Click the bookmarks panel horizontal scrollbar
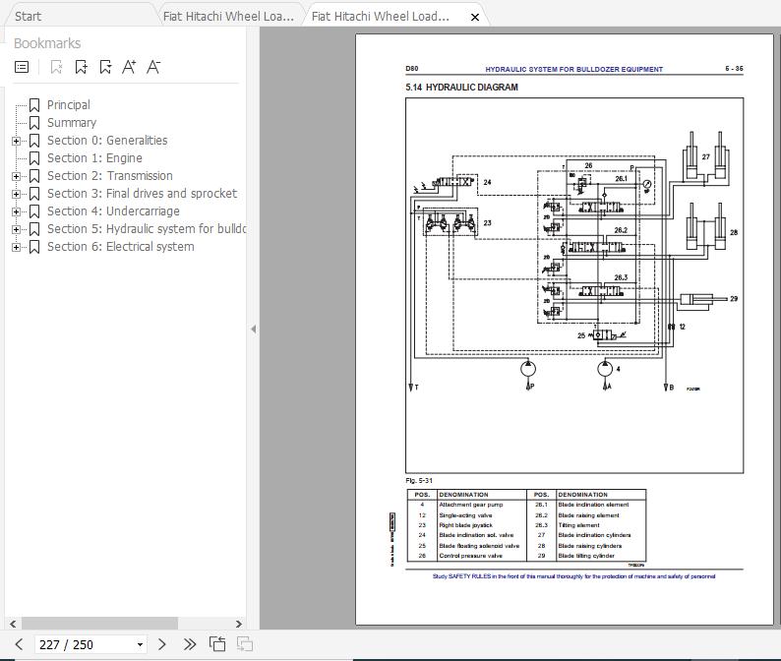The height and width of the screenshot is (661, 781). [x=98, y=623]
